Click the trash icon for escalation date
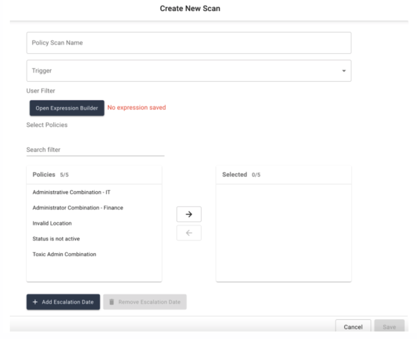This screenshot has width=417, height=339. (x=112, y=302)
